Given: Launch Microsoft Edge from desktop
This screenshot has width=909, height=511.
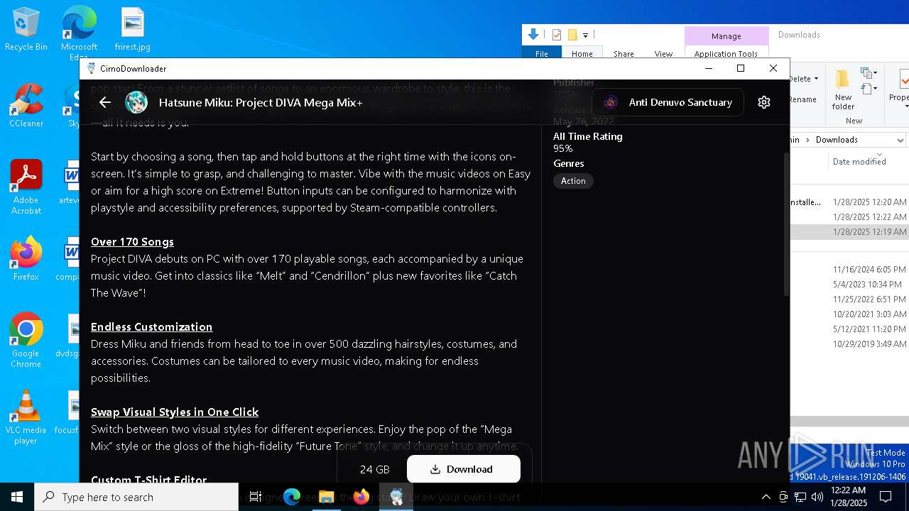Looking at the screenshot, I should pyautogui.click(x=79, y=32).
